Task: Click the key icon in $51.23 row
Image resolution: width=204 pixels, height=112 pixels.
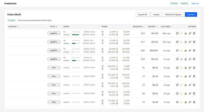Action: pyautogui.click(x=190, y=59)
